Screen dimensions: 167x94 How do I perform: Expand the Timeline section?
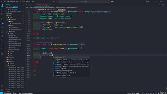[8, 91]
